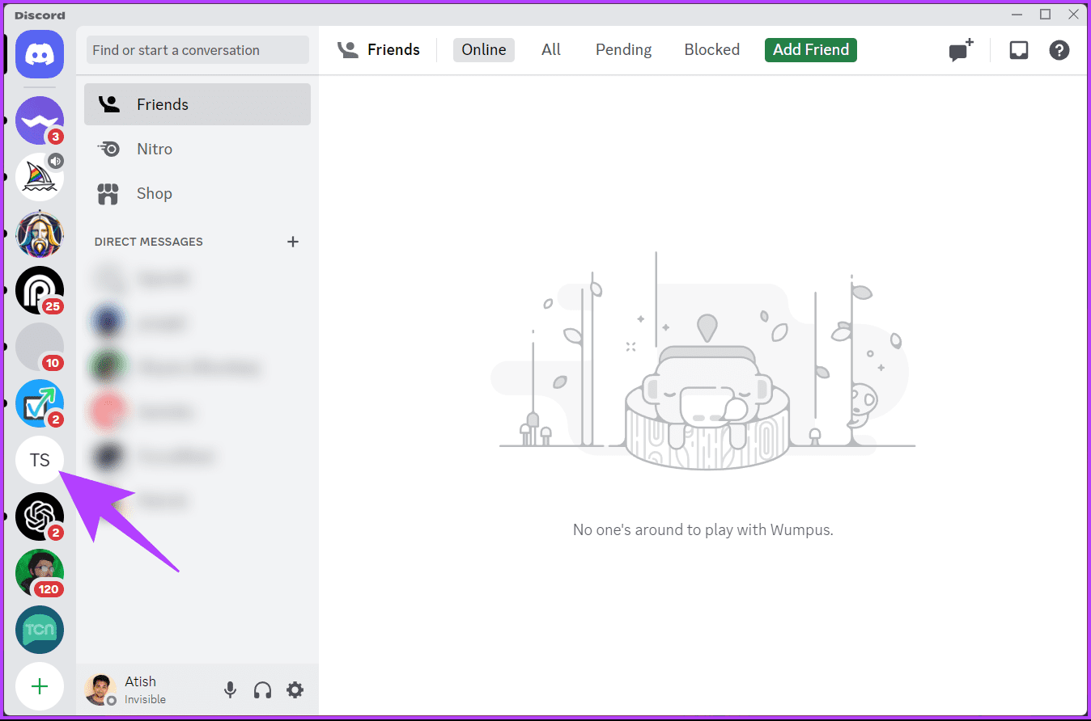This screenshot has height=721, width=1091.
Task: Click the Add Friend button
Action: tap(810, 49)
